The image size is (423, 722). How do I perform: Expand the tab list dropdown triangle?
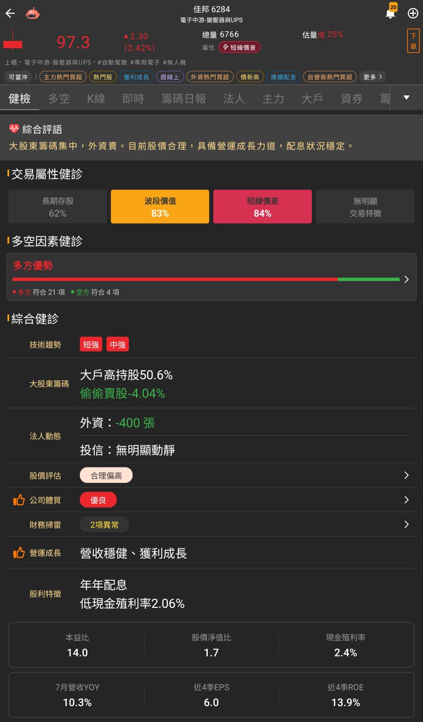406,98
